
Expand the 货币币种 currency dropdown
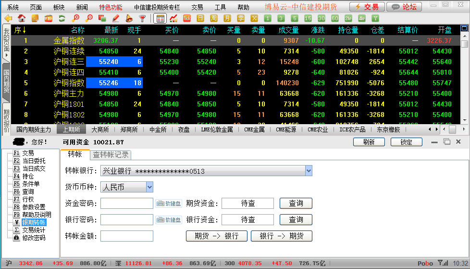pos(149,187)
